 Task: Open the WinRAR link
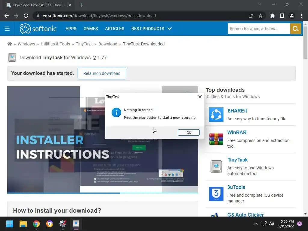click(x=237, y=132)
